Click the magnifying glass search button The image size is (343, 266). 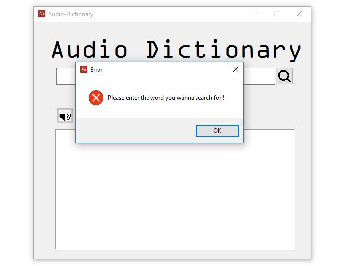[x=284, y=76]
